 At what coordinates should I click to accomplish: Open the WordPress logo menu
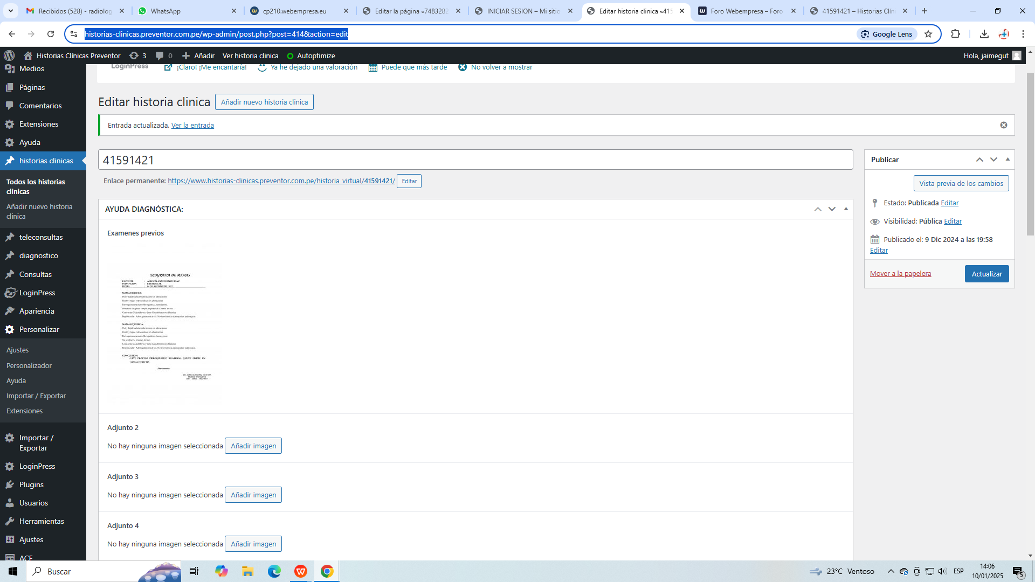9,56
